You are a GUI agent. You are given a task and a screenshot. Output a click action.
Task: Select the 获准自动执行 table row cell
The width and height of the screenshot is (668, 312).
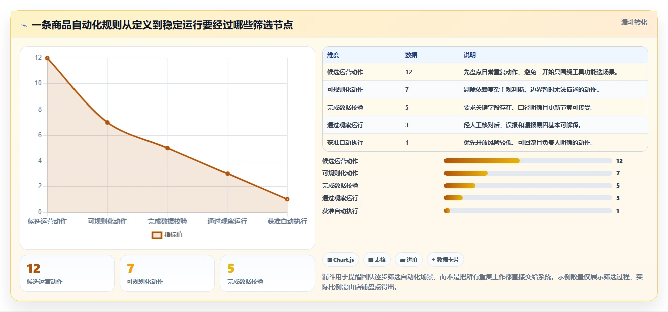(x=345, y=143)
